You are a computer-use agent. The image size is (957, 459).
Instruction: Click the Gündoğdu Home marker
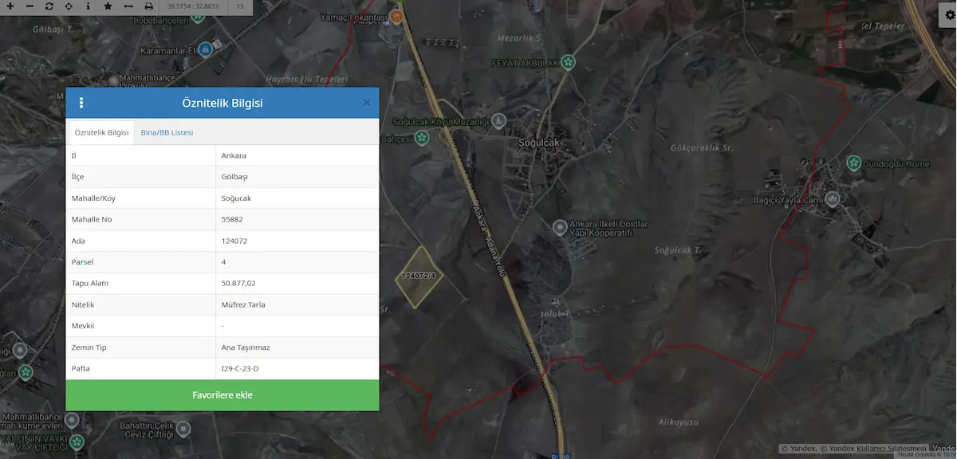pyautogui.click(x=853, y=163)
